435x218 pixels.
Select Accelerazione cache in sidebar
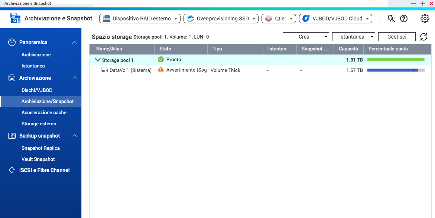pos(44,112)
